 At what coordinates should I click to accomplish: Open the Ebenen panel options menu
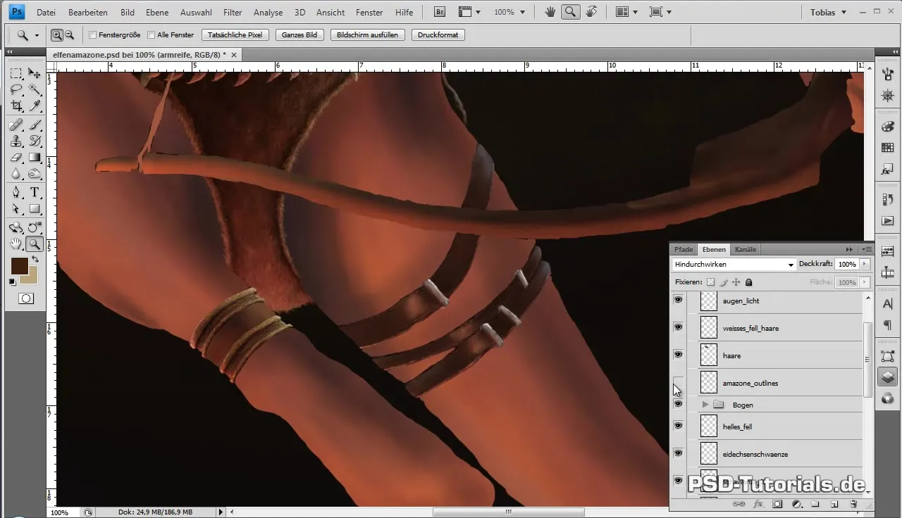(x=866, y=249)
